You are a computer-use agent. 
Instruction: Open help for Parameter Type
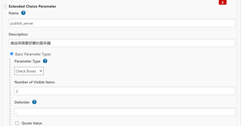point(45,61)
